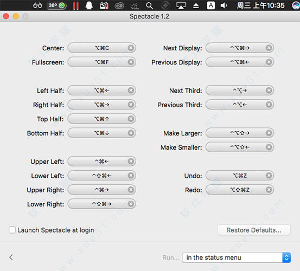This screenshot has width=300, height=271.
Task: Record new shortcut in Make Larger field
Action: (x=240, y=133)
